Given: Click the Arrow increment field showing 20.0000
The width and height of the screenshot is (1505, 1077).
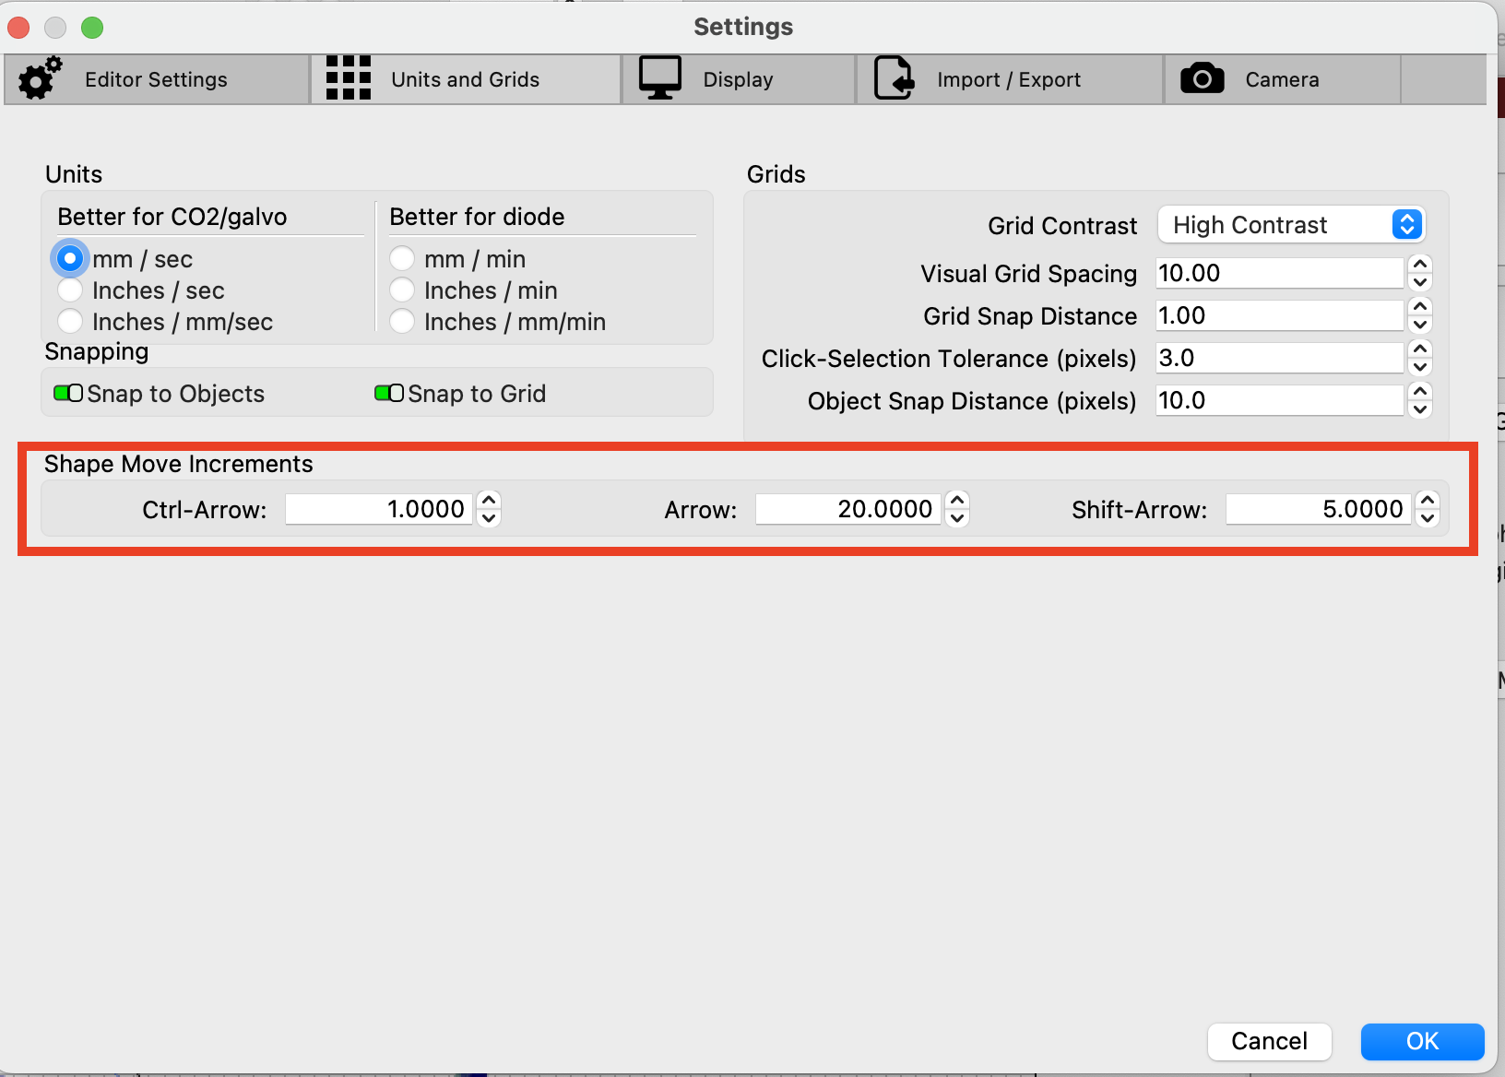Looking at the screenshot, I should pyautogui.click(x=848, y=509).
